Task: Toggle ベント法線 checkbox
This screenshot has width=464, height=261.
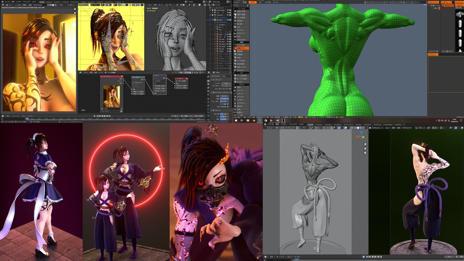Action: coord(228,104)
